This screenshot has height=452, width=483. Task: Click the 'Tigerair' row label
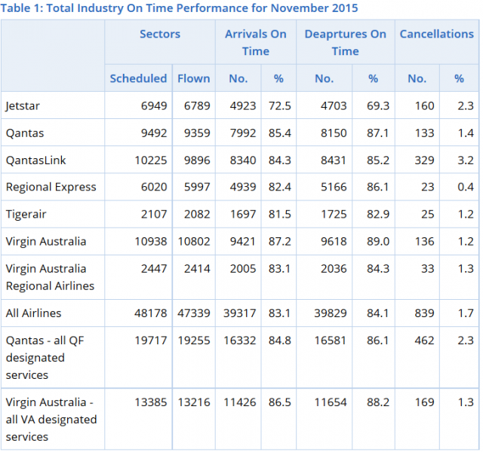tap(26, 214)
